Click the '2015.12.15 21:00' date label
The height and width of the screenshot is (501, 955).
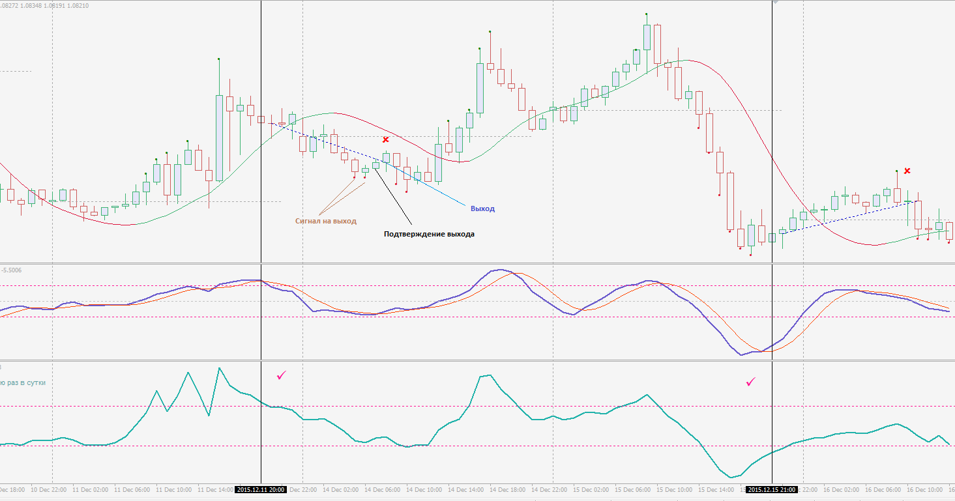[772, 489]
